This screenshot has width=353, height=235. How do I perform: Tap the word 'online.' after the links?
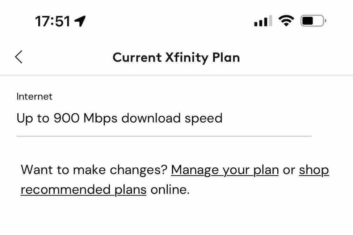(x=169, y=190)
